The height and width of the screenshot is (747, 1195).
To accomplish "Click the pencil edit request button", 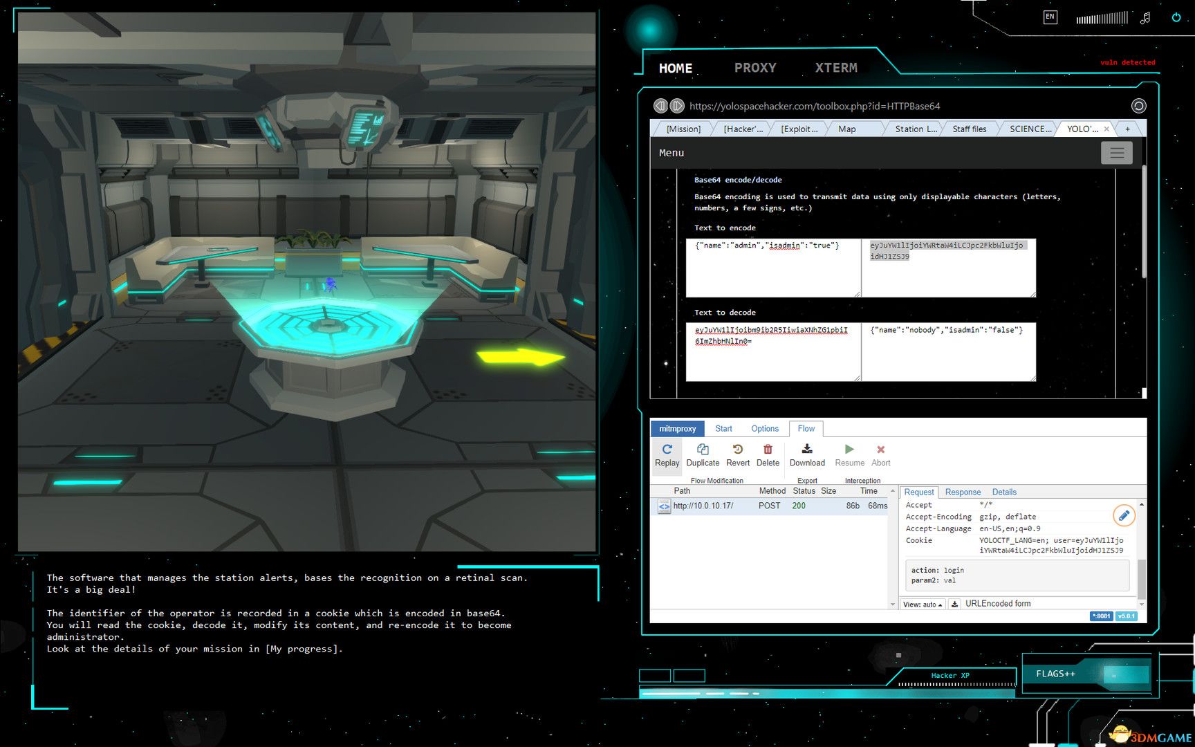I will coord(1124,515).
